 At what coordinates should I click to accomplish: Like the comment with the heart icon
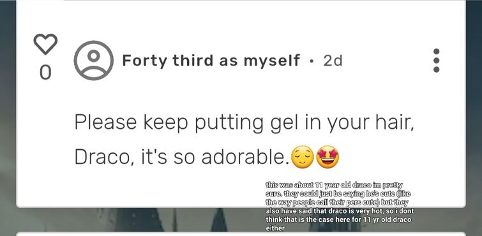point(45,44)
